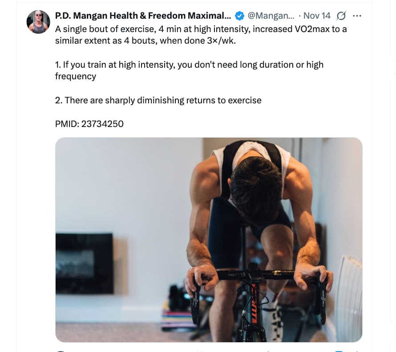Click the PMID: 23734250 text

tap(89, 124)
